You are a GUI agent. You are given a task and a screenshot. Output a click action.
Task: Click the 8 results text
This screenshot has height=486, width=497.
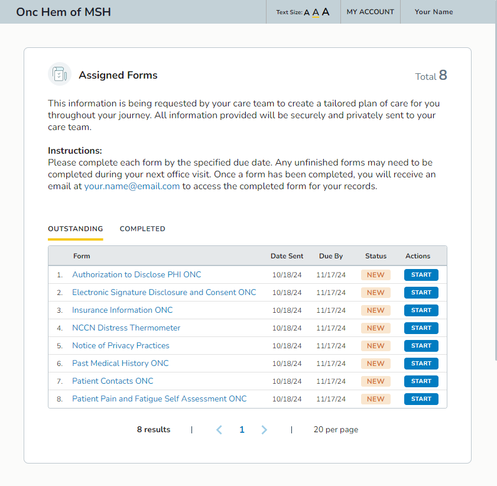pos(154,430)
